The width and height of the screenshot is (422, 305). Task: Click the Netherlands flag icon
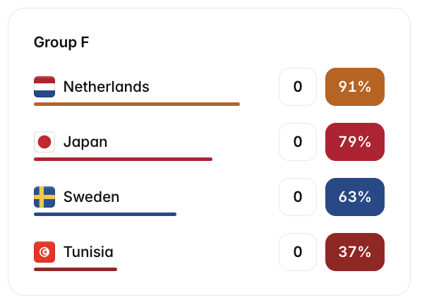[44, 87]
